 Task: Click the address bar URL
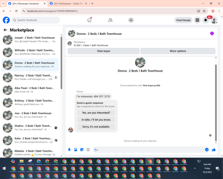click(52, 11)
